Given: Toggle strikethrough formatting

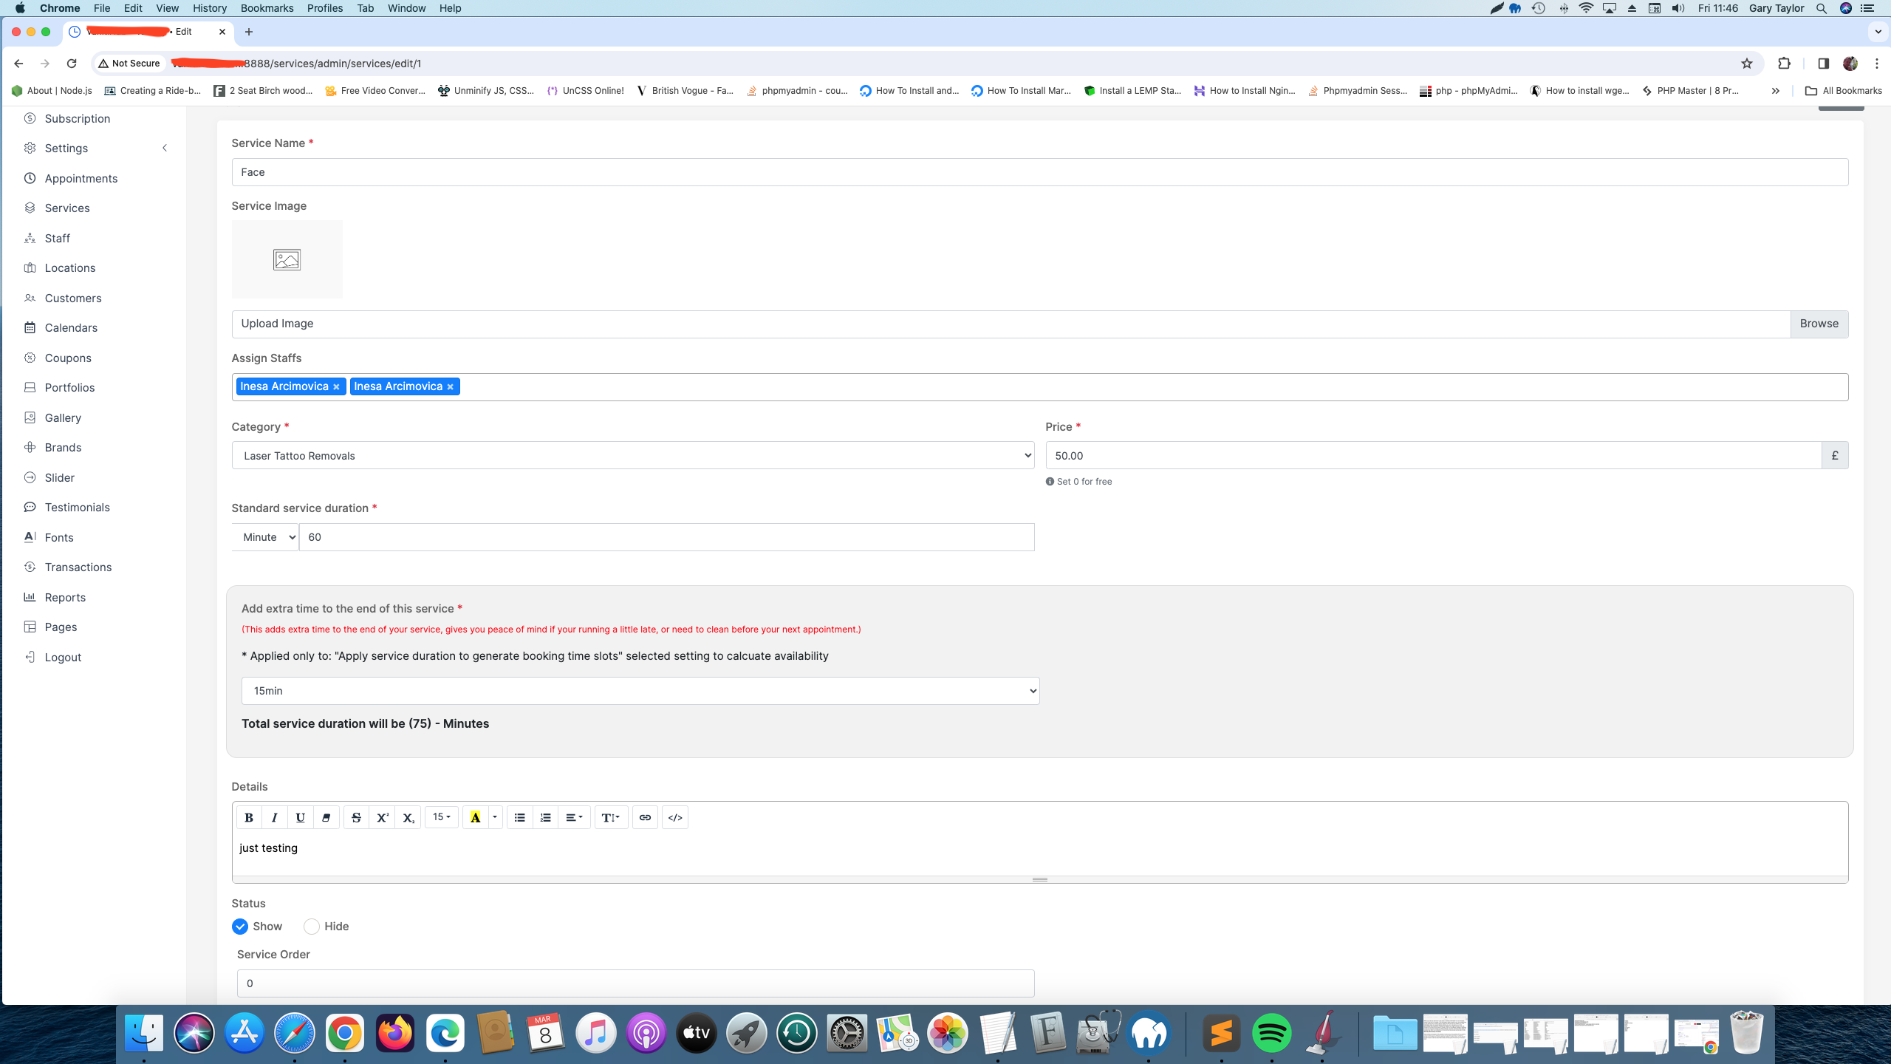Looking at the screenshot, I should pos(356,817).
